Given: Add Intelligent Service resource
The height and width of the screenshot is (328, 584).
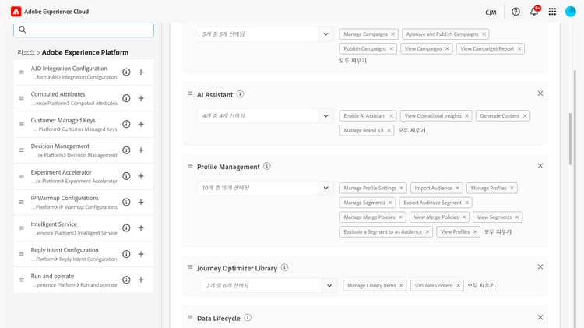Looking at the screenshot, I should point(141,227).
